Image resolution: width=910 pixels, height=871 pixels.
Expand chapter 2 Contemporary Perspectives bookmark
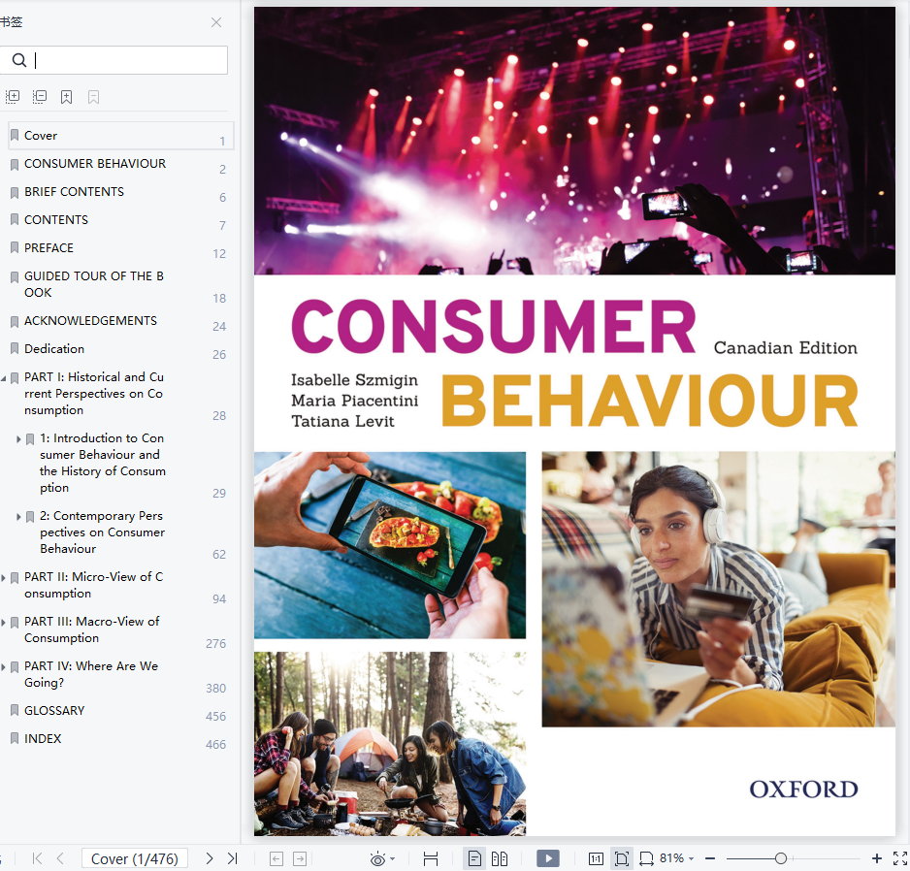18,517
